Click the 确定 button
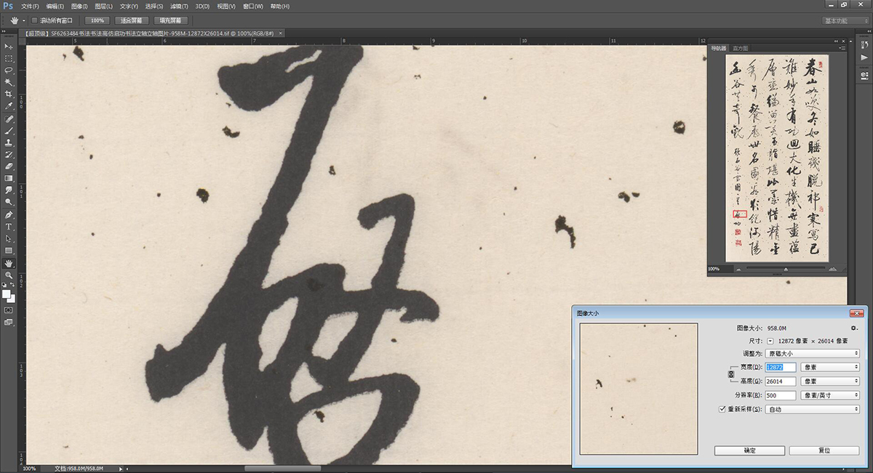 pyautogui.click(x=749, y=450)
